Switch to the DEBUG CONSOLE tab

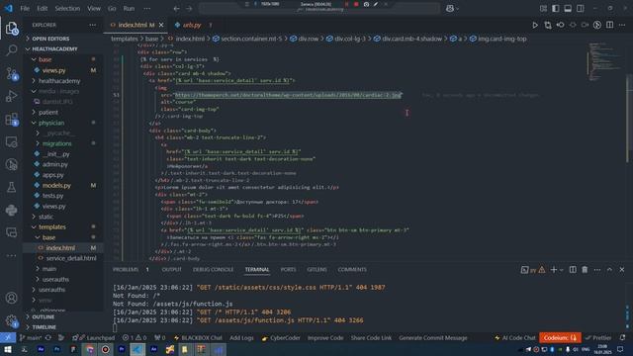[214, 270]
